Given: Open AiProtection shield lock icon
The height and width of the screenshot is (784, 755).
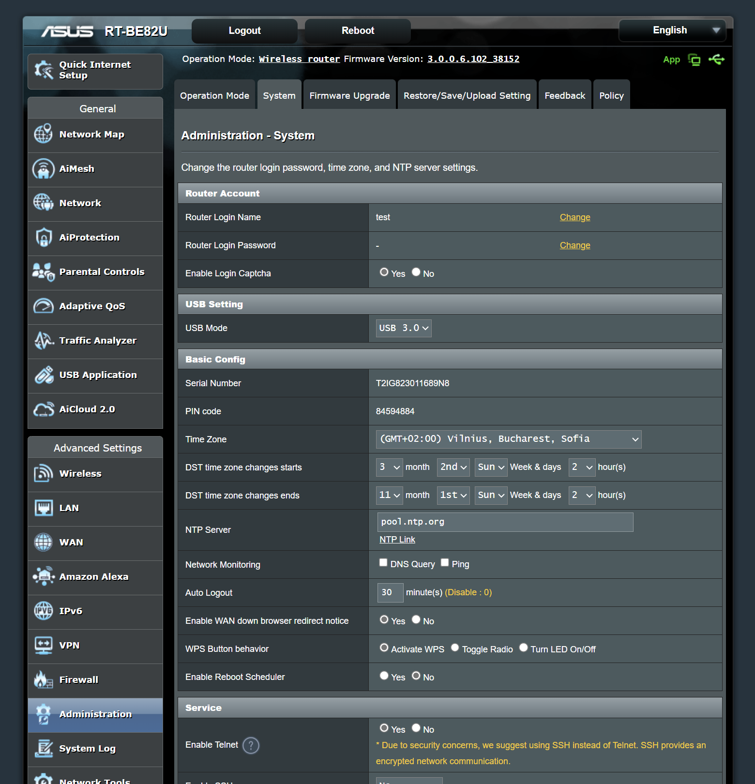Looking at the screenshot, I should tap(44, 237).
